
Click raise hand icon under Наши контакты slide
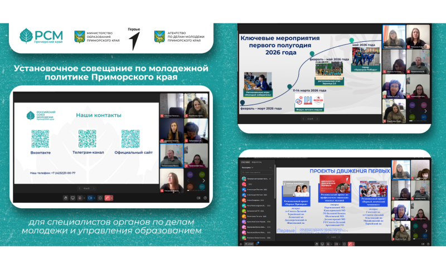click(66, 198)
